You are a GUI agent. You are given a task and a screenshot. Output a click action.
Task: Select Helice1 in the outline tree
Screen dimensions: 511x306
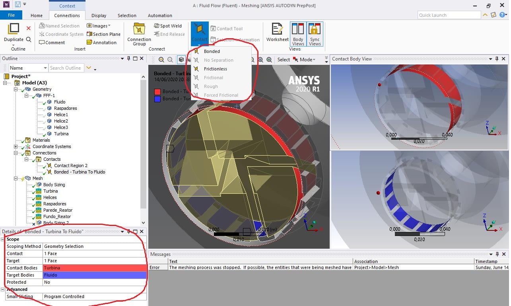click(x=61, y=115)
